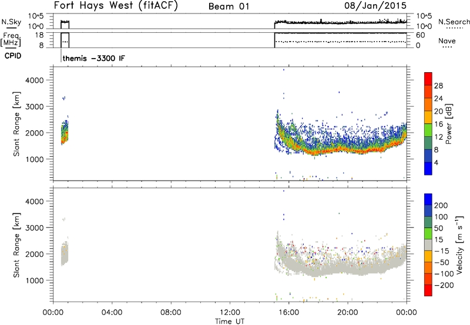Click the early-morning gray patch in velocity panel

pyautogui.click(x=65, y=254)
